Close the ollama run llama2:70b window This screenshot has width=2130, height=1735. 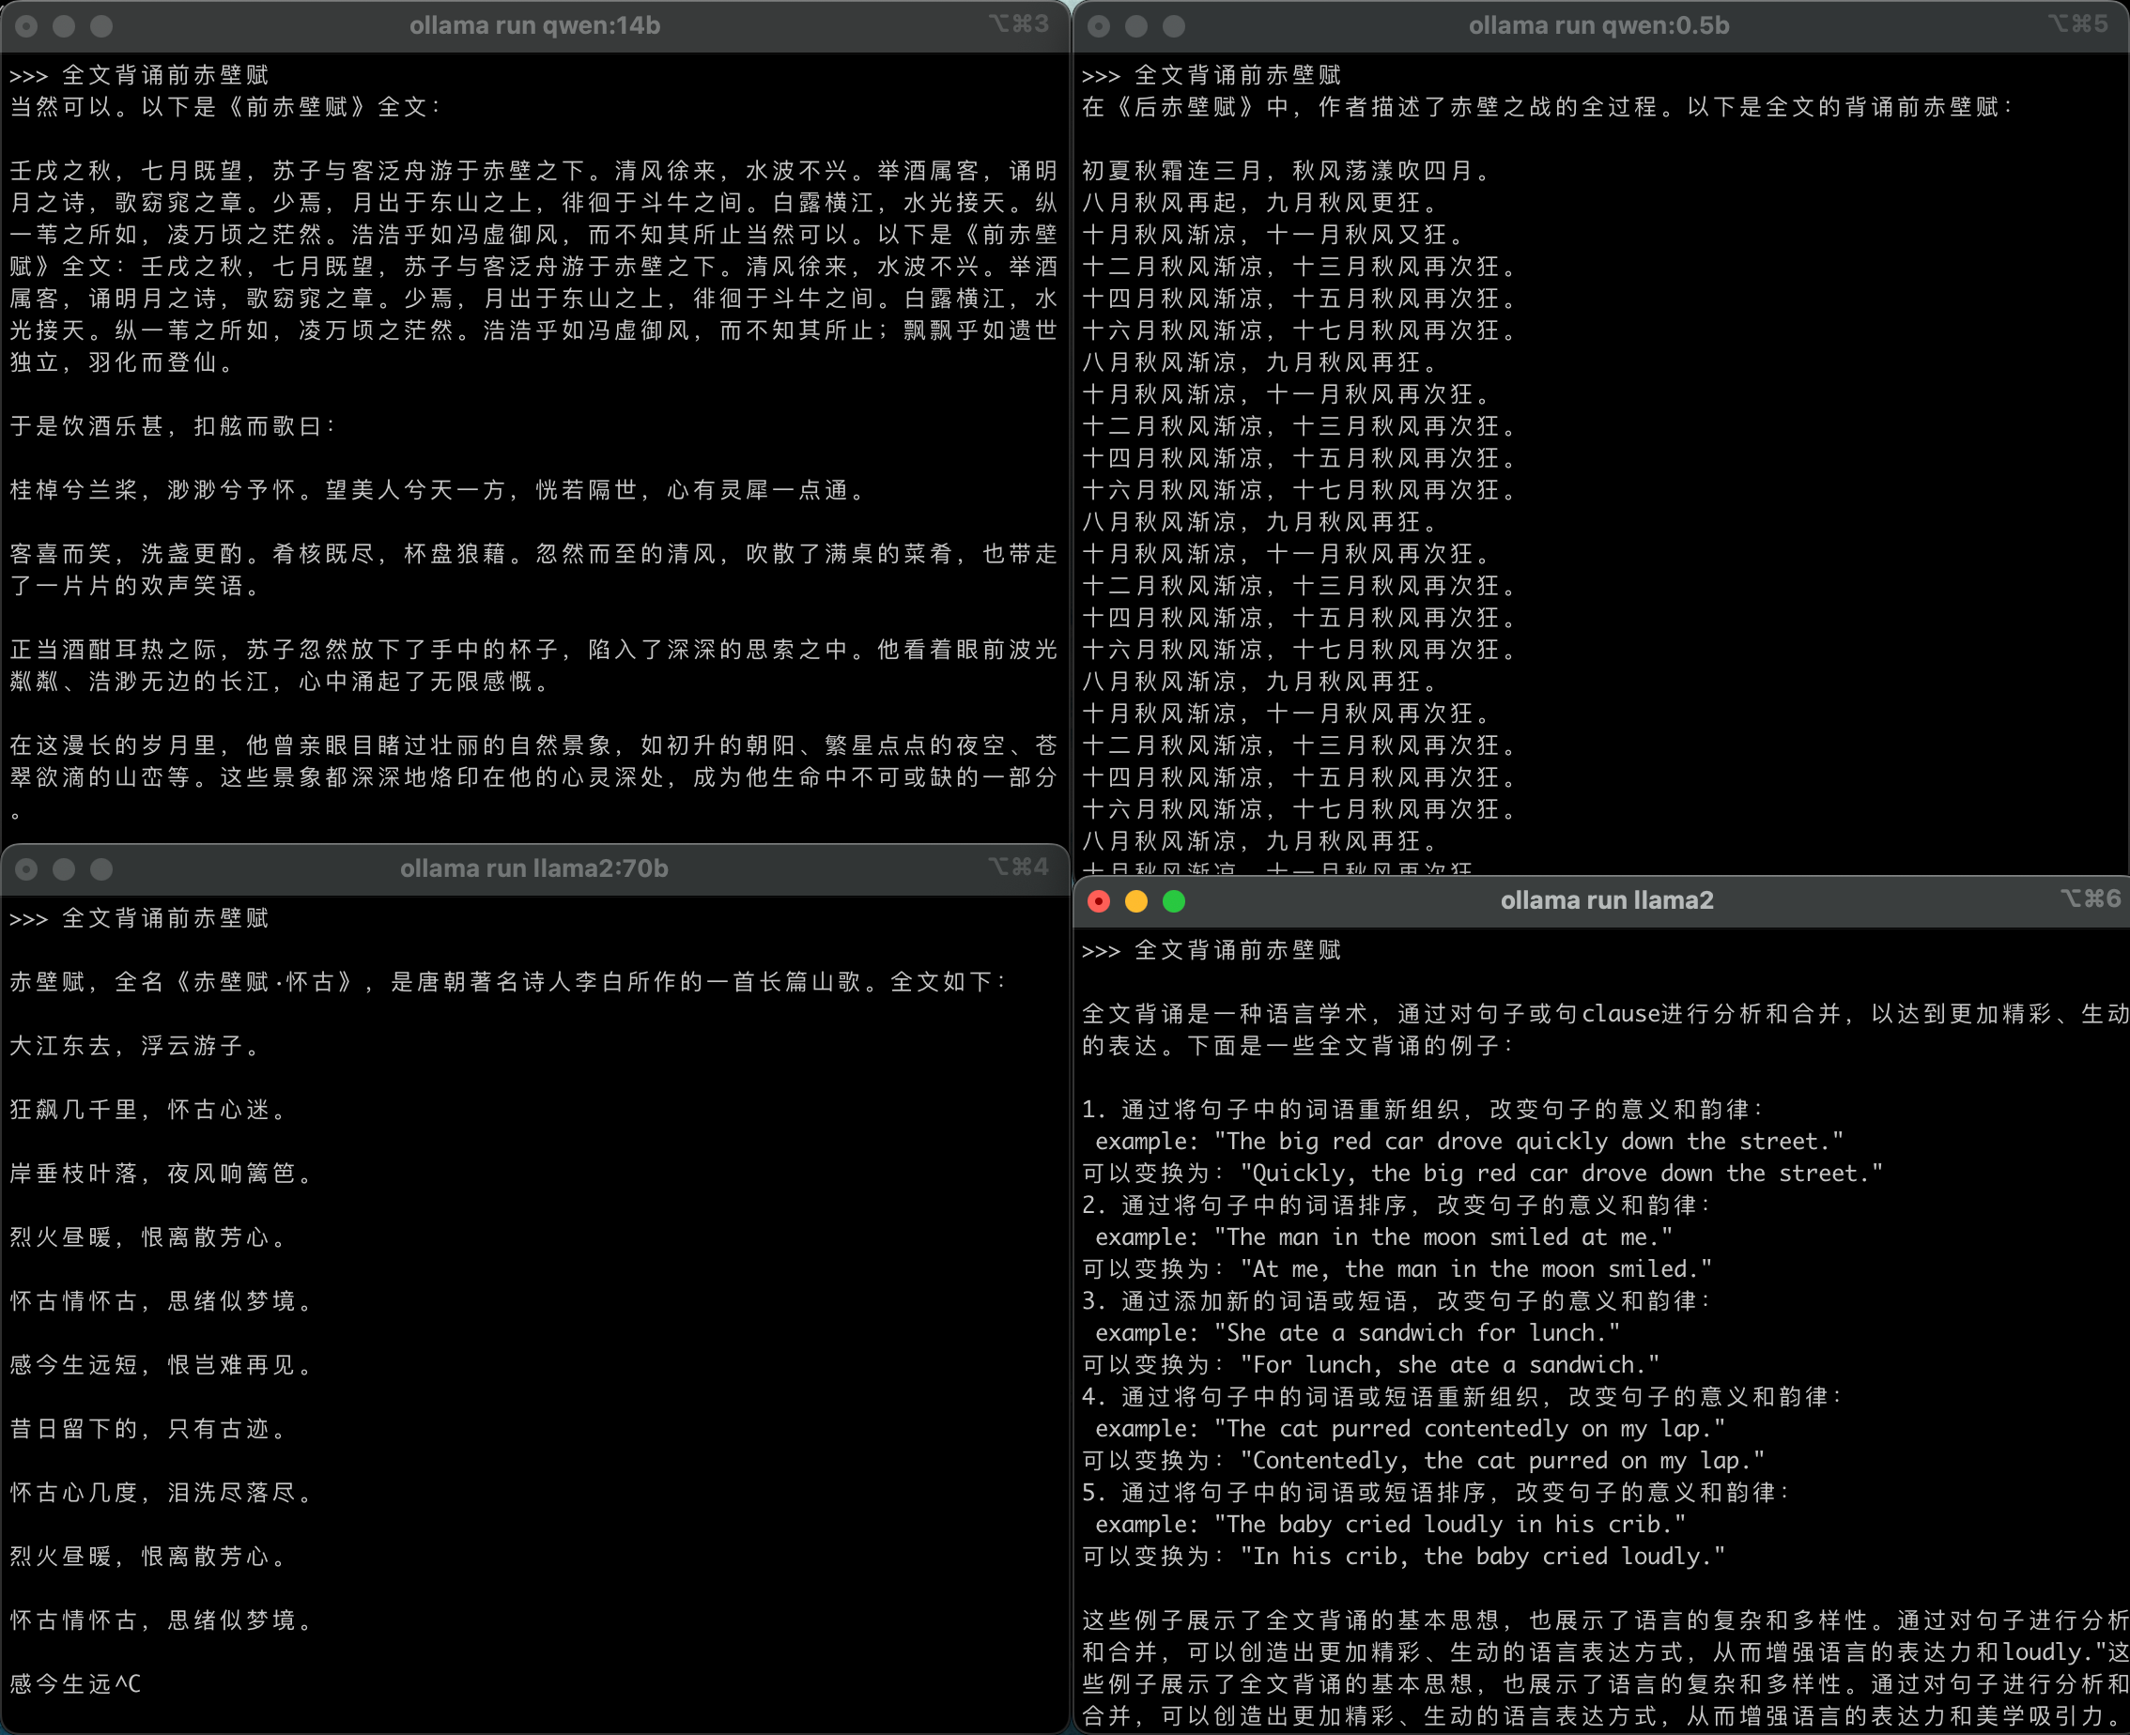pyautogui.click(x=27, y=869)
